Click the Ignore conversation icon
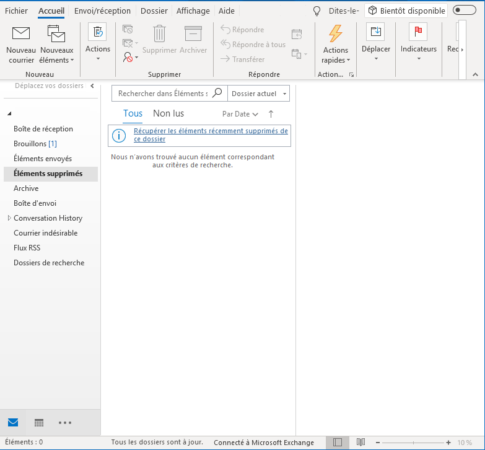This screenshot has width=485, height=450. pos(128,29)
